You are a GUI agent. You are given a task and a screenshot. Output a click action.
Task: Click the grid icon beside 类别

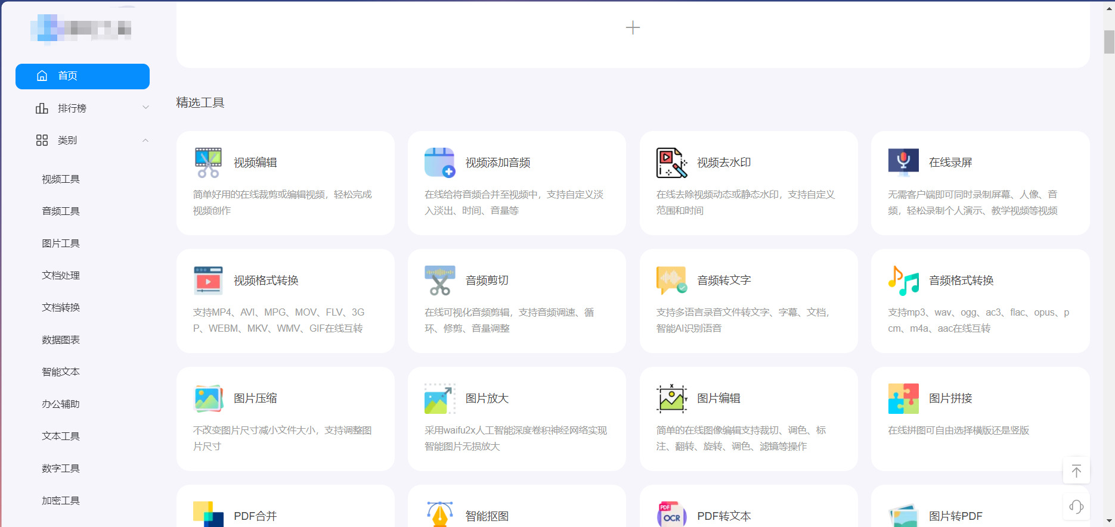[x=42, y=141]
